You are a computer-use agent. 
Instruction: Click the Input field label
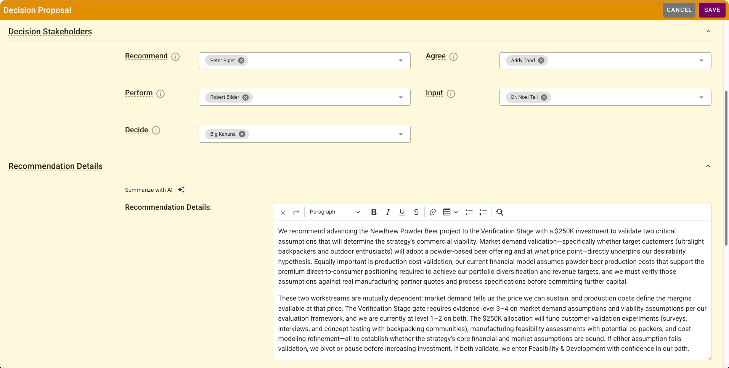[434, 93]
